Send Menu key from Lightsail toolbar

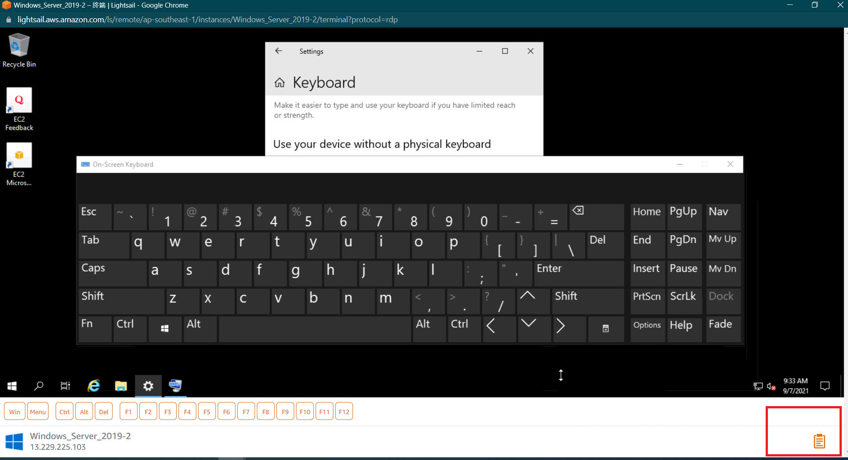pos(38,411)
